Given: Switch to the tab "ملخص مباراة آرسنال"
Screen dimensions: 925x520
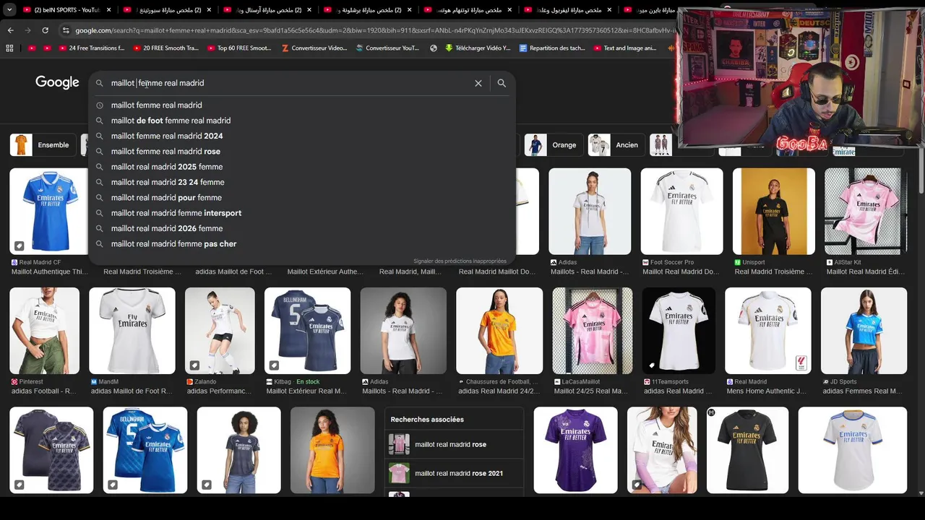Looking at the screenshot, I should (x=269, y=10).
